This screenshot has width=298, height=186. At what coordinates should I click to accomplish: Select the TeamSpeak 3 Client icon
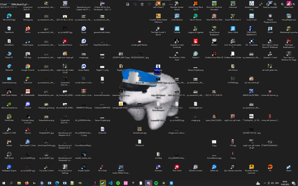click(x=28, y=143)
